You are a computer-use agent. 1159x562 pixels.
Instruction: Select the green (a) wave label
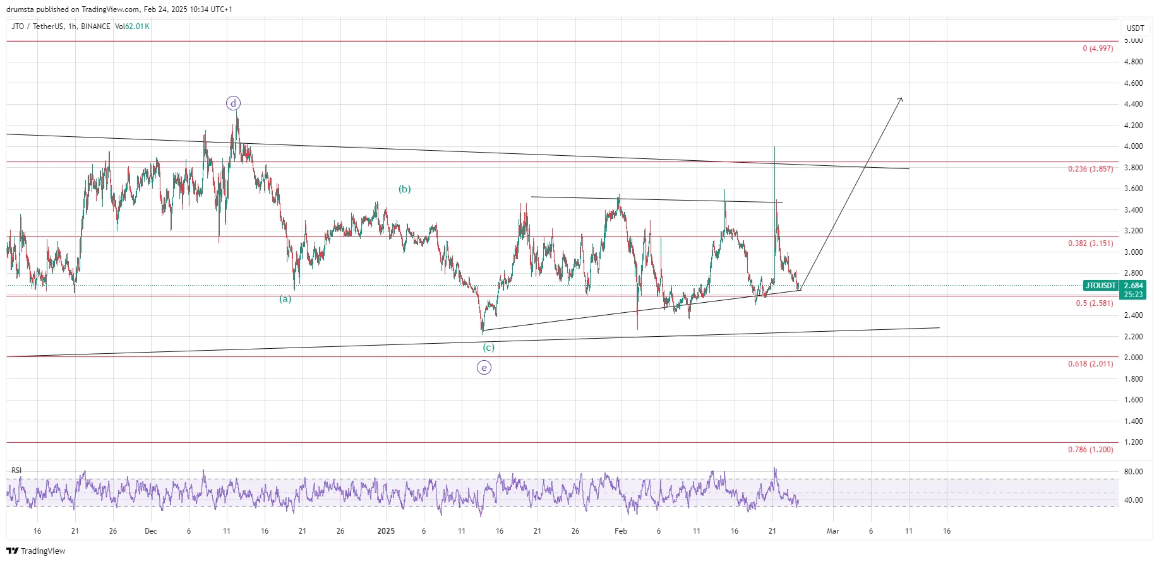(285, 299)
